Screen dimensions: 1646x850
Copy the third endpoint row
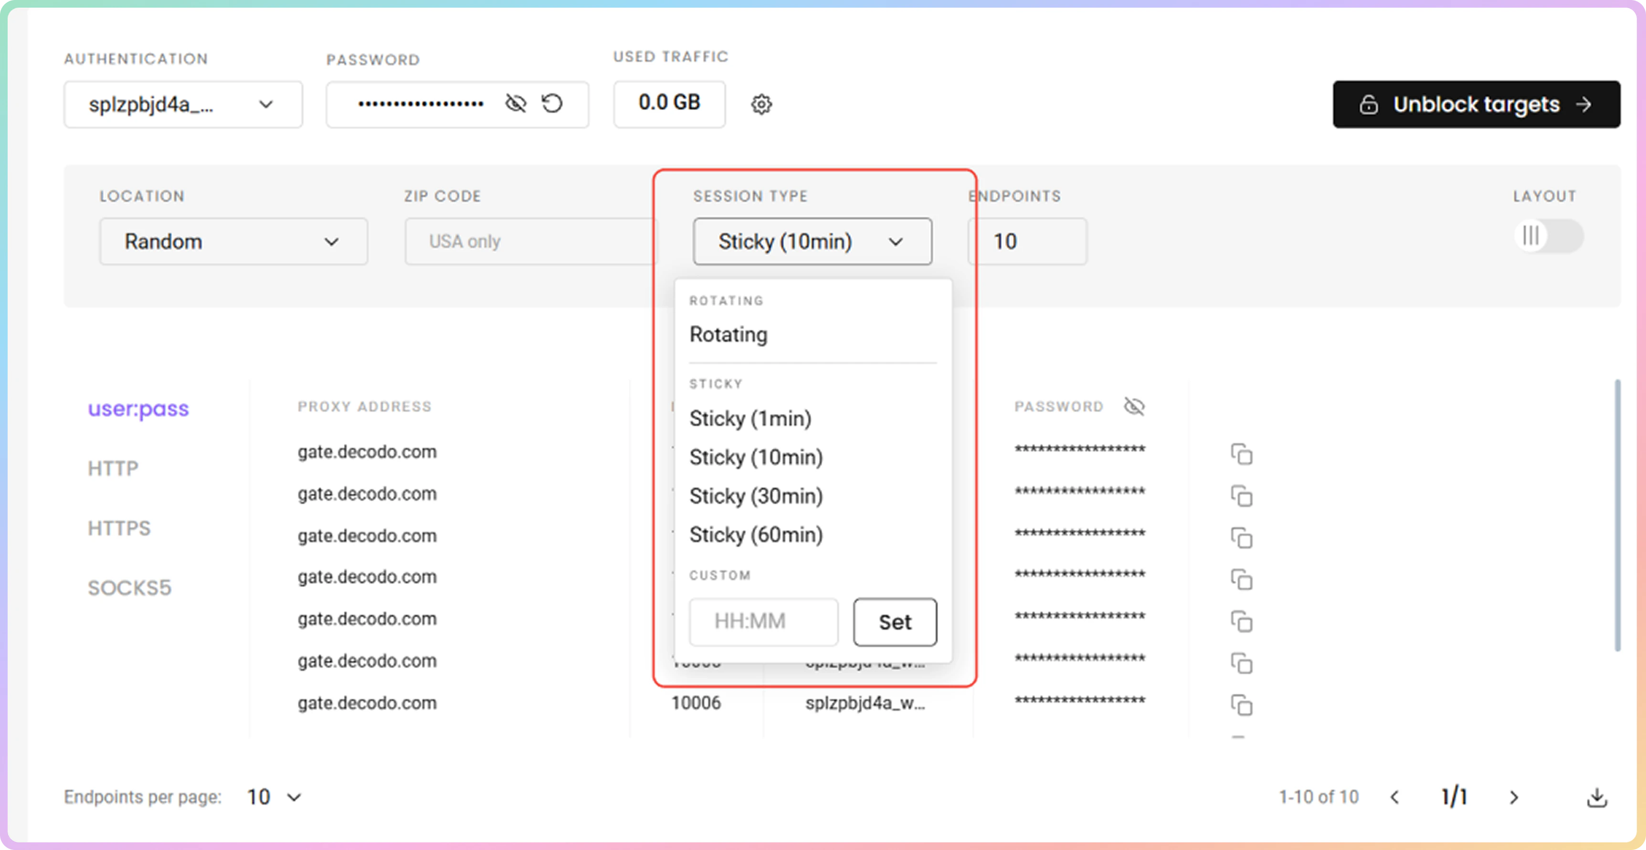(1242, 538)
